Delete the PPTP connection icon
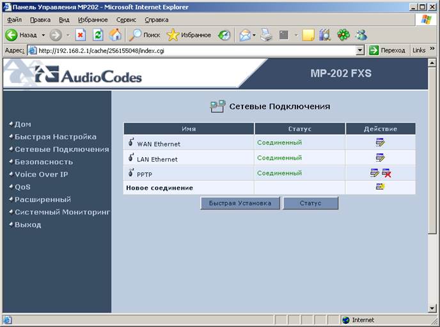The width and height of the screenshot is (440, 327). click(386, 173)
